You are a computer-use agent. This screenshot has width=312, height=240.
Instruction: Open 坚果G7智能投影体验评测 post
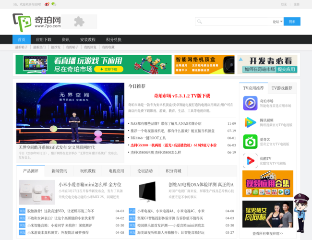(x=170, y=218)
